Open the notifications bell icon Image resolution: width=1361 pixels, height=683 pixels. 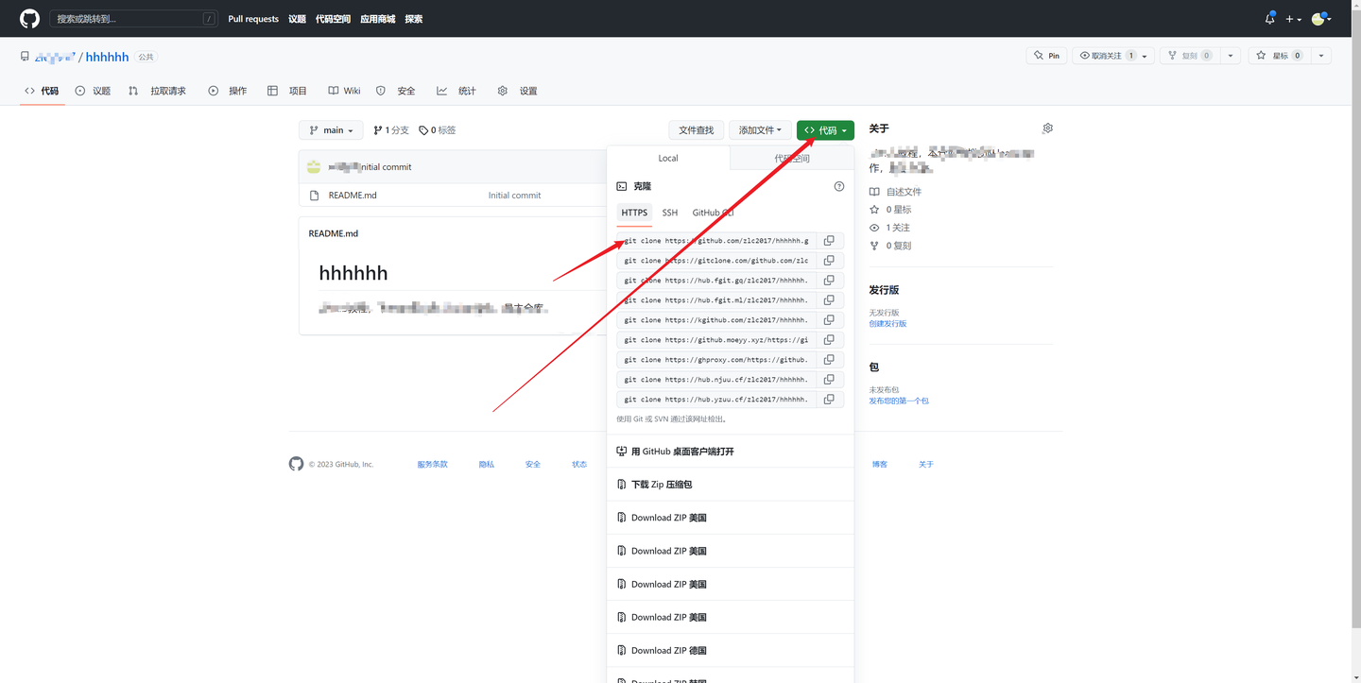tap(1269, 18)
